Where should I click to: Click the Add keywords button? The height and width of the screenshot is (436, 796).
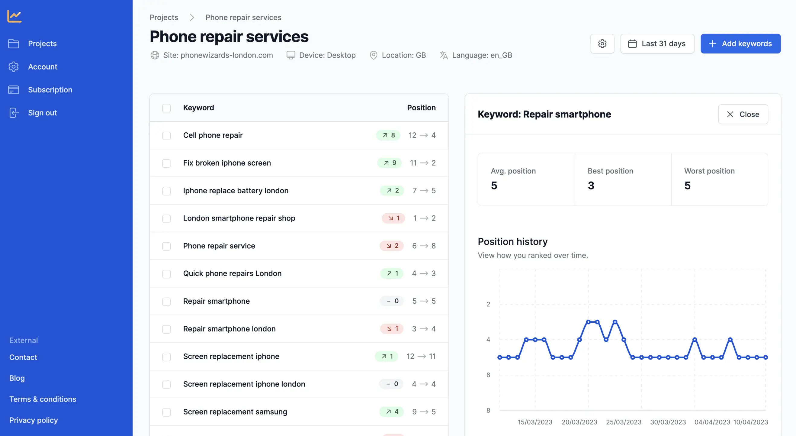740,43
